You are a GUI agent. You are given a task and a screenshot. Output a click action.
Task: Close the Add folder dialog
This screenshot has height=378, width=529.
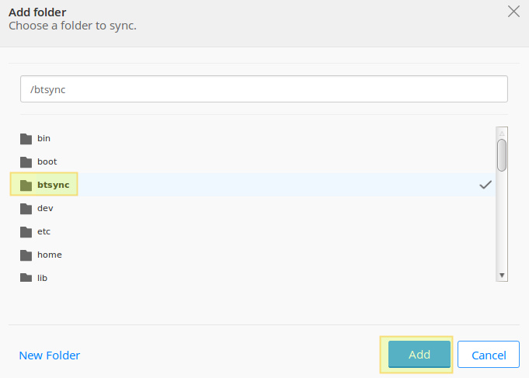513,12
